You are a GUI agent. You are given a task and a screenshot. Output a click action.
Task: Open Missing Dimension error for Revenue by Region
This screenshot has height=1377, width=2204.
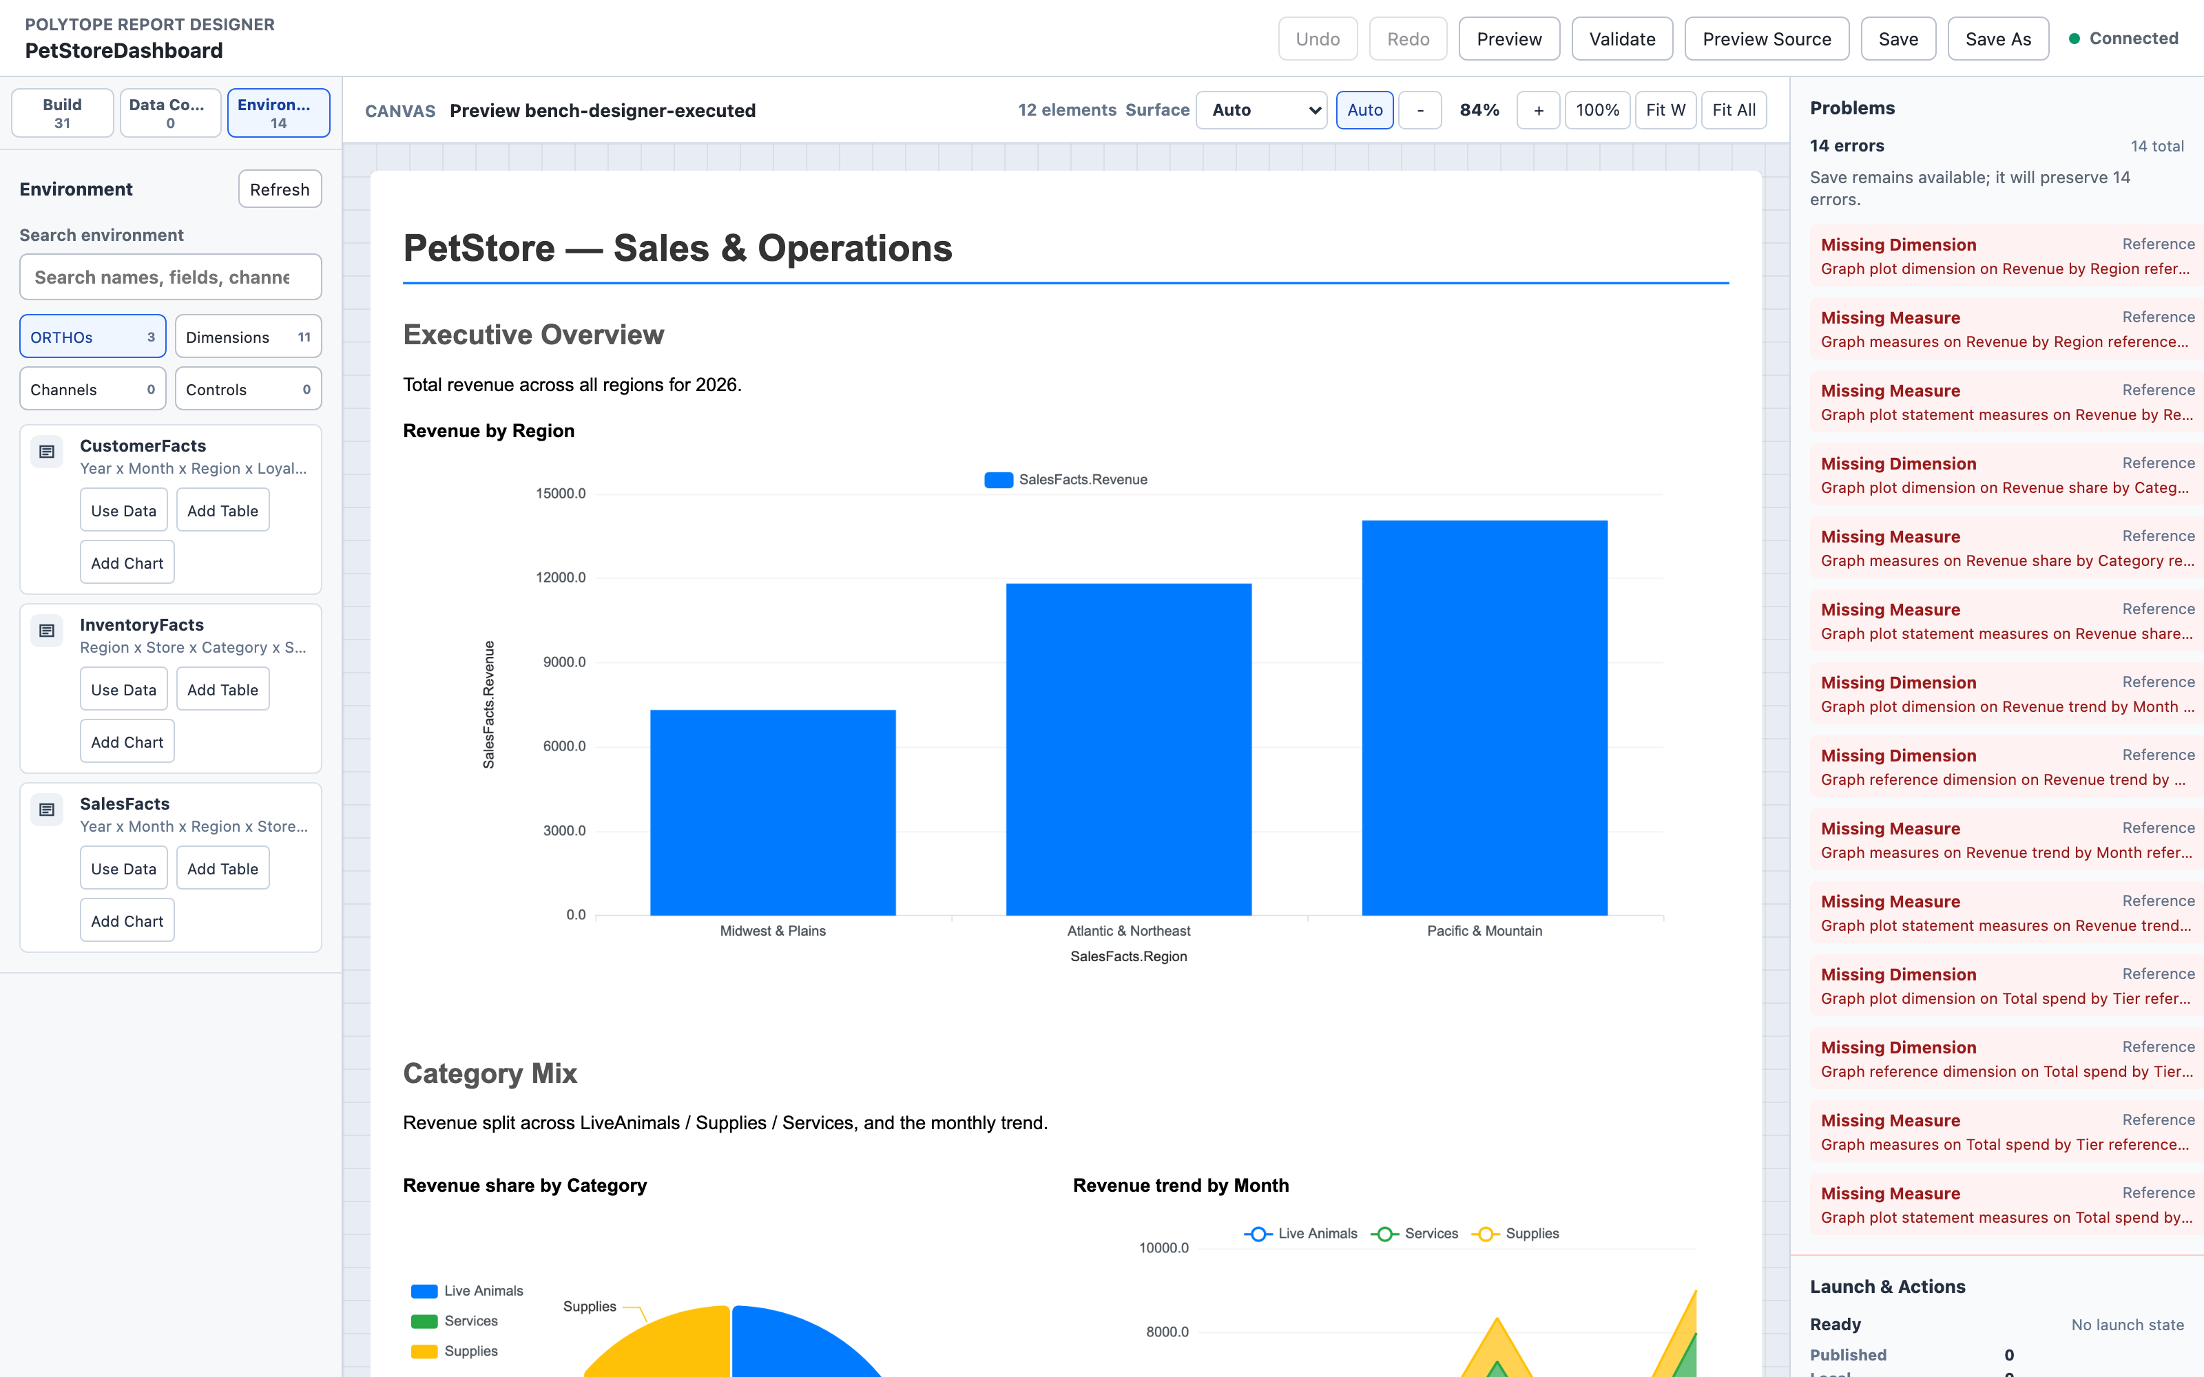(2007, 256)
